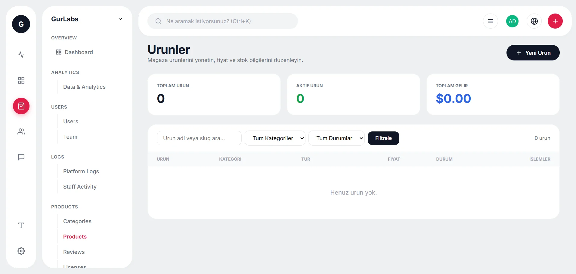The image size is (576, 274).
Task: Click the KATEGORI column header
Action: coord(230,159)
